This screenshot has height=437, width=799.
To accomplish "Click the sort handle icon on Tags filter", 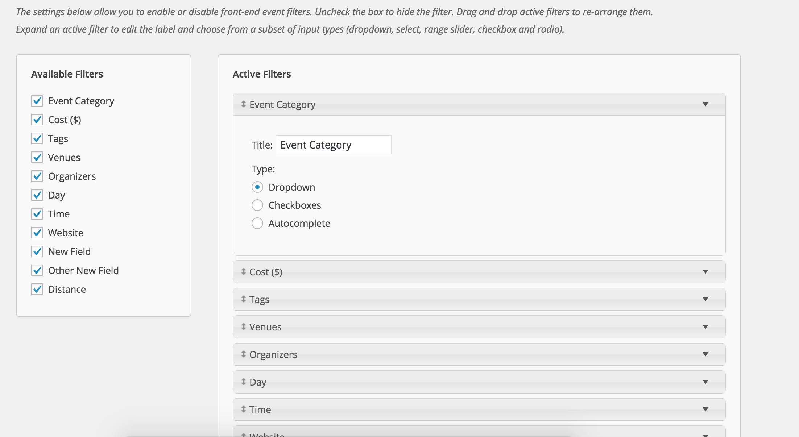I will (x=244, y=299).
